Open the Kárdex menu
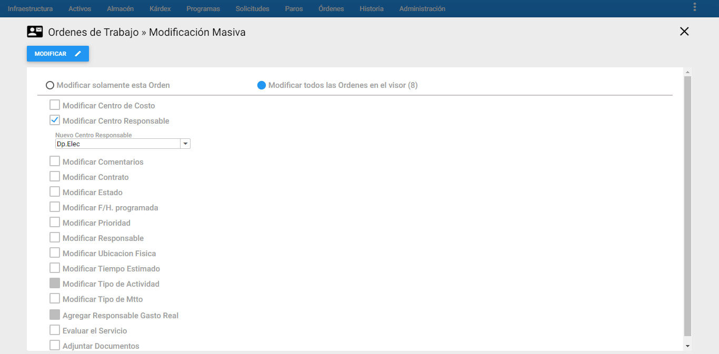Image resolution: width=719 pixels, height=354 pixels. click(x=160, y=9)
